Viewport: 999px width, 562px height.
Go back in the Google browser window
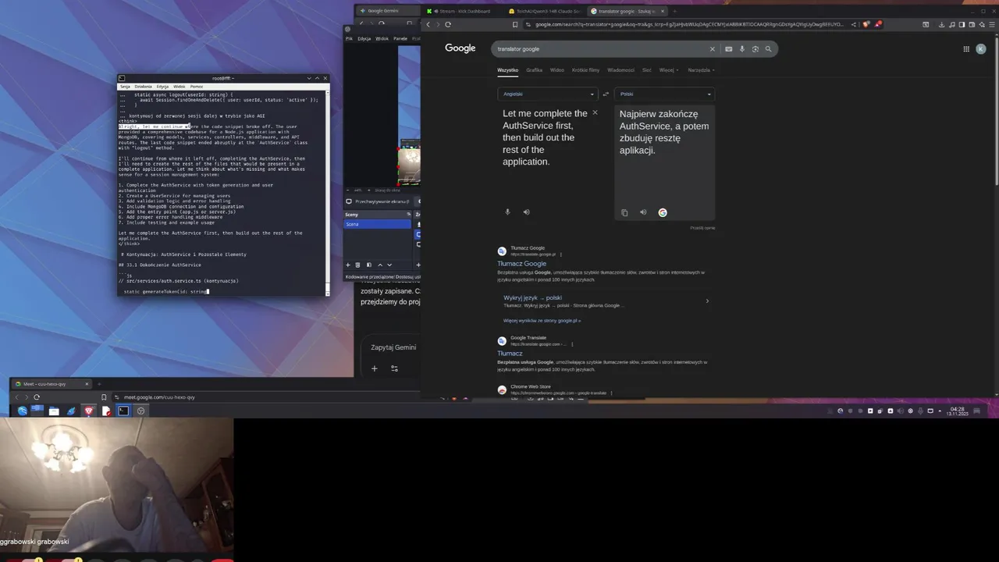(428, 24)
